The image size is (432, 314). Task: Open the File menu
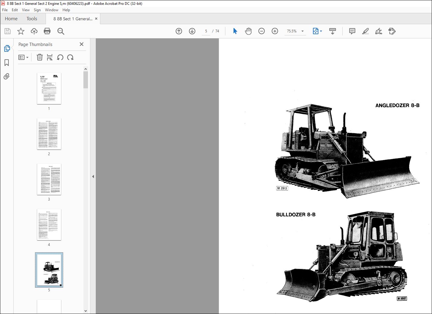click(5, 10)
